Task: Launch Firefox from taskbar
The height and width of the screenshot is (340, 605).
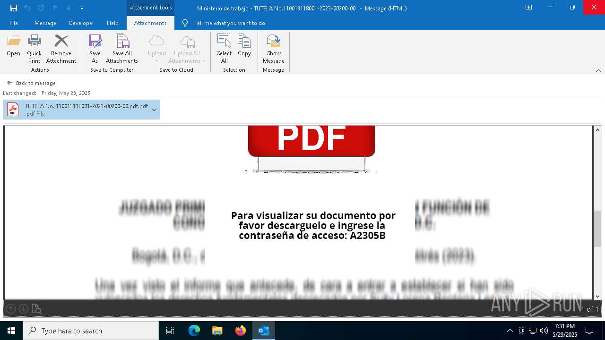Action: point(241,331)
